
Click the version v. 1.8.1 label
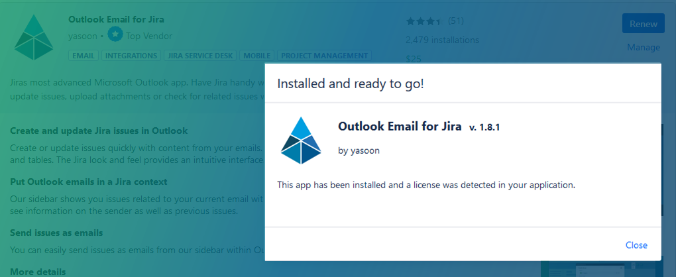pyautogui.click(x=484, y=127)
